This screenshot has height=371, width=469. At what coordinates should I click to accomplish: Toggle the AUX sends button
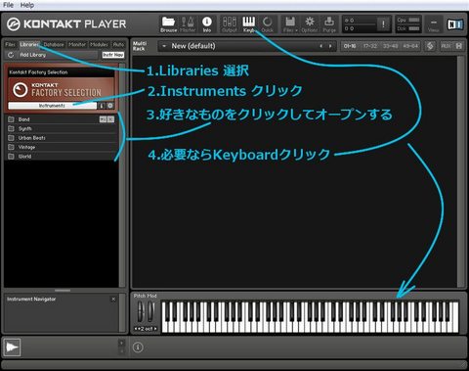click(x=446, y=46)
